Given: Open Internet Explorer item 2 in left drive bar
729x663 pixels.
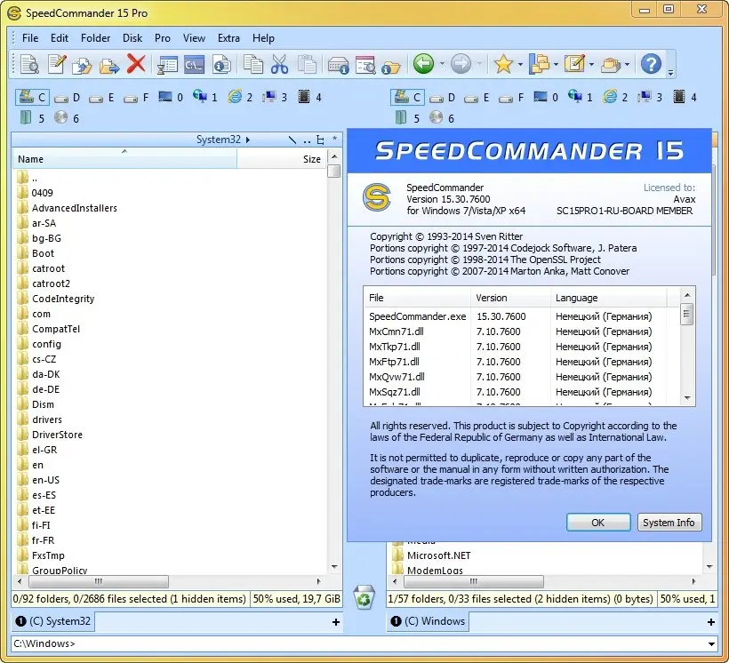Looking at the screenshot, I should [x=240, y=97].
